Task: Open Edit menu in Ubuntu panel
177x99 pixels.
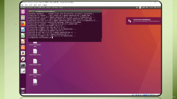Action: (x=39, y=7)
